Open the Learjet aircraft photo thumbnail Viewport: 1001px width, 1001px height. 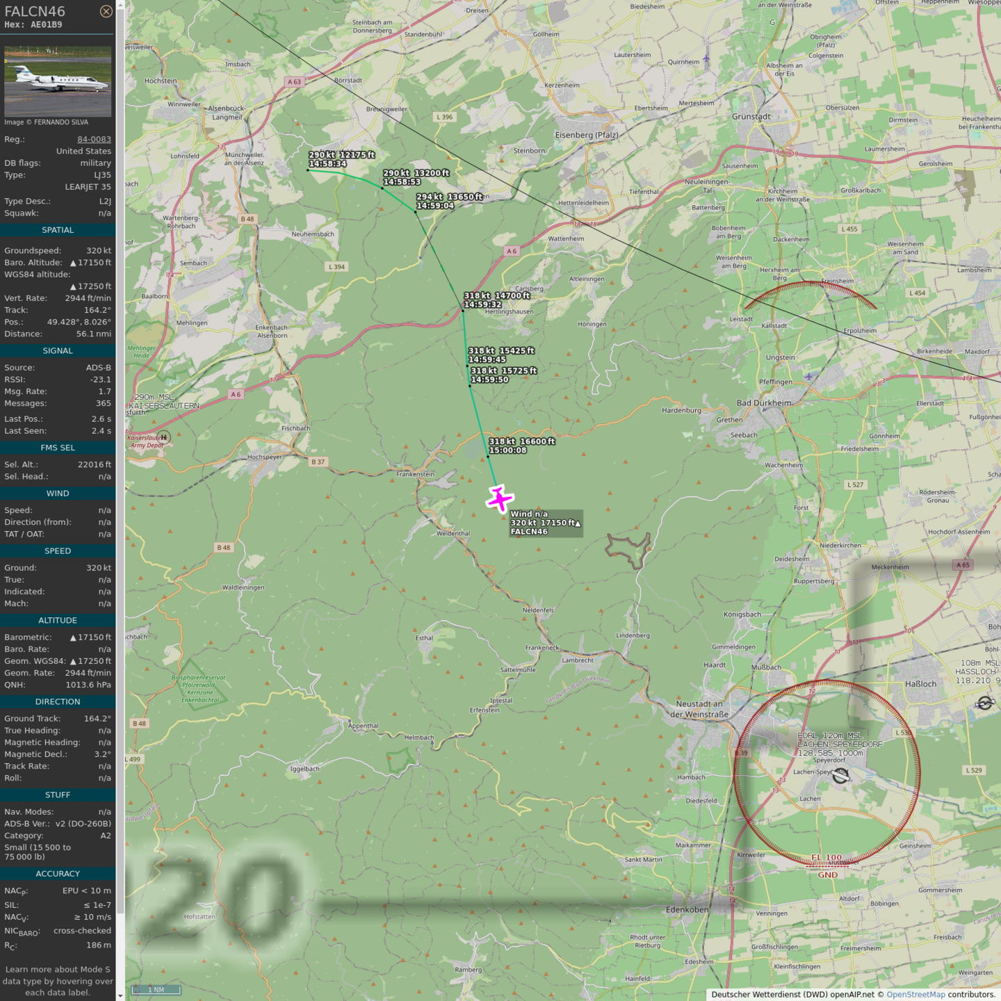pyautogui.click(x=58, y=81)
